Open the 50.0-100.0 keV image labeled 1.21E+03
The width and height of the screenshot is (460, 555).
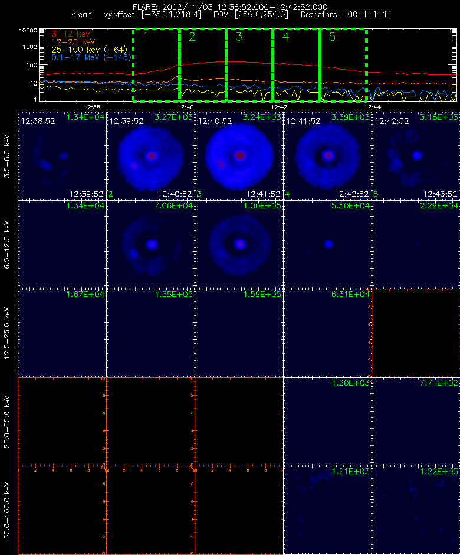pyautogui.click(x=327, y=510)
